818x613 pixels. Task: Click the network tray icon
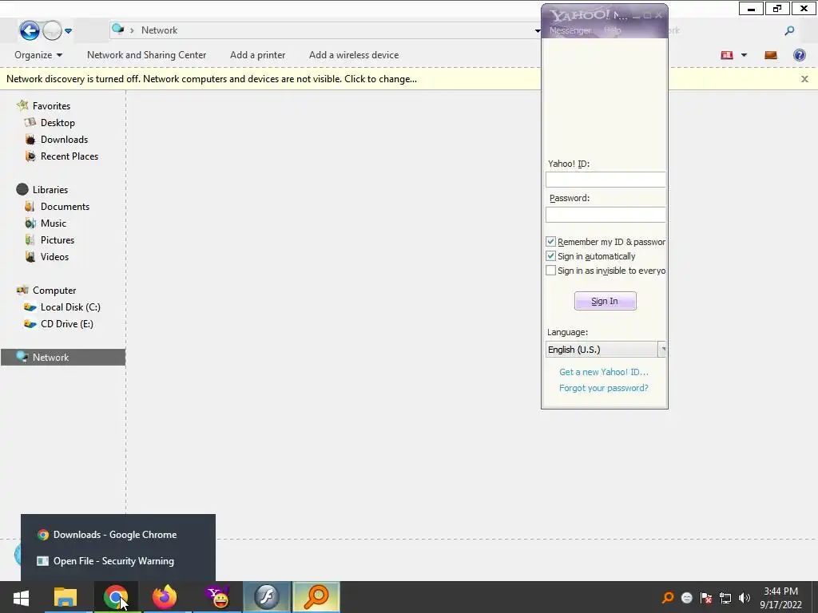(x=725, y=598)
